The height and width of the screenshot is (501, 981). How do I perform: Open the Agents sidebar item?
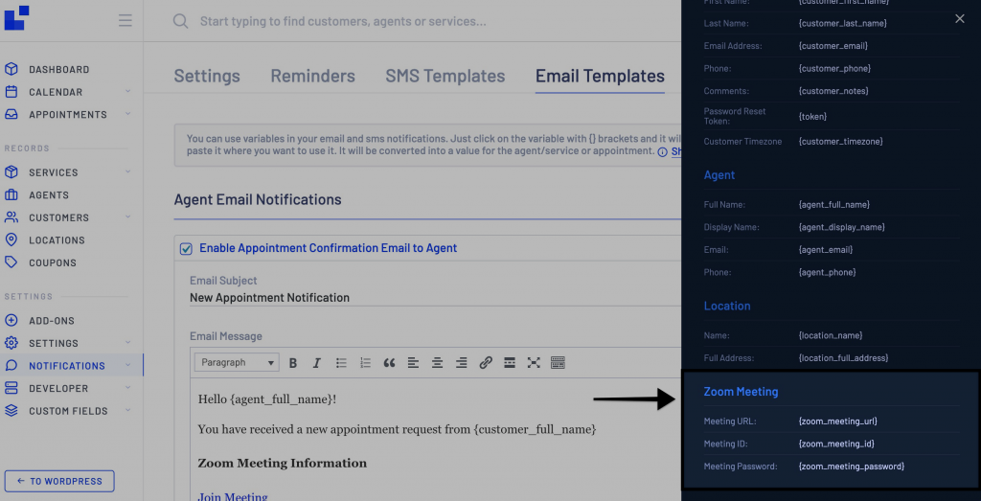[49, 195]
